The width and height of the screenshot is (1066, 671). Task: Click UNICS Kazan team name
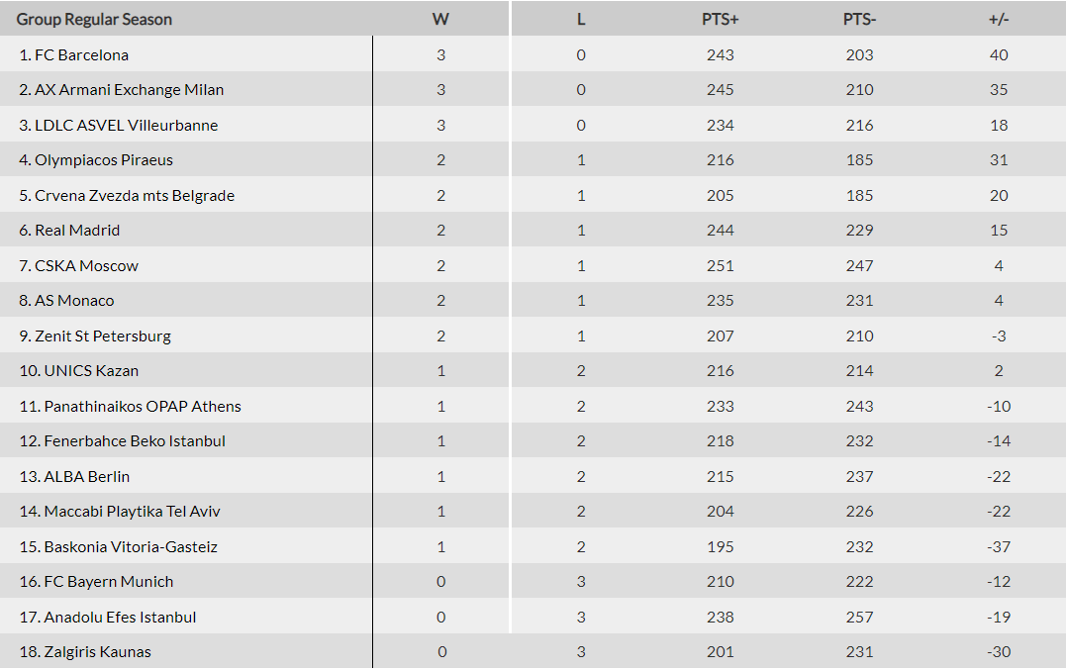pyautogui.click(x=91, y=371)
